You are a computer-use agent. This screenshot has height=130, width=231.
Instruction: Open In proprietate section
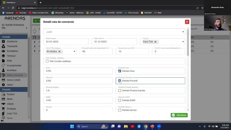point(14,65)
